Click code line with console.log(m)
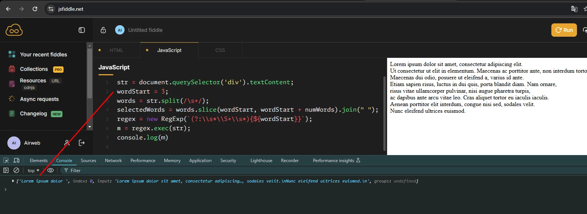587x214 pixels. point(142,138)
